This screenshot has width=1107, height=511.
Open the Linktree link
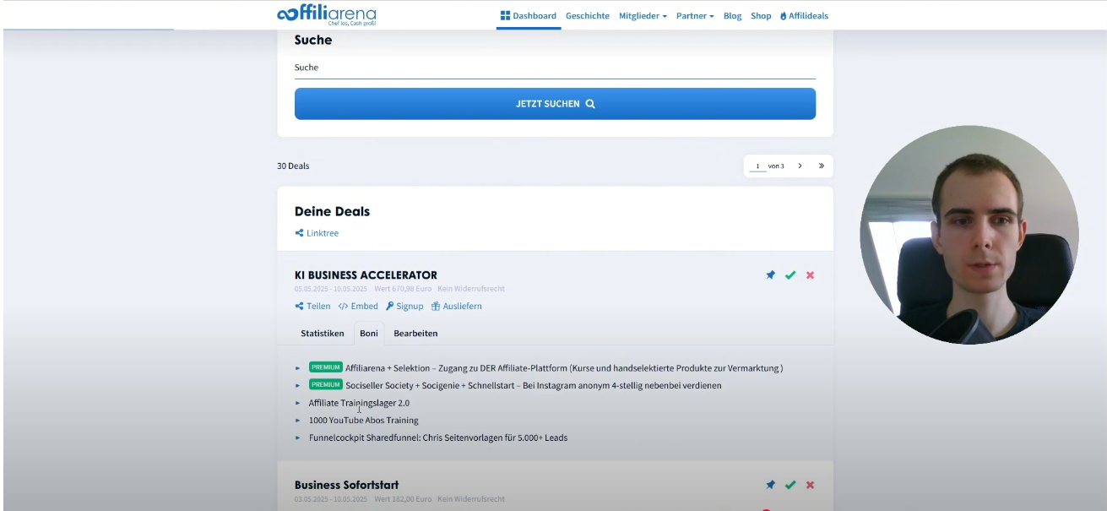[317, 233]
